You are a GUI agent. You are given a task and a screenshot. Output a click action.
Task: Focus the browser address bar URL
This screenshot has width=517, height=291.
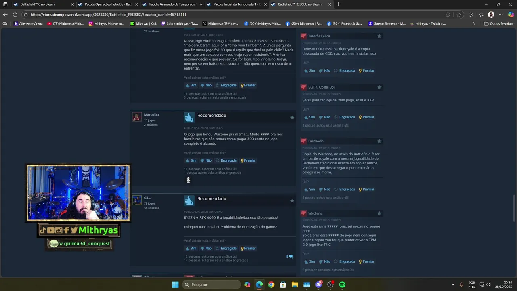tap(108, 15)
